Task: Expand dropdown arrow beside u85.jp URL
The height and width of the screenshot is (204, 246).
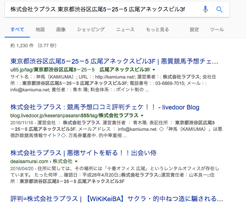Action: 154,70
